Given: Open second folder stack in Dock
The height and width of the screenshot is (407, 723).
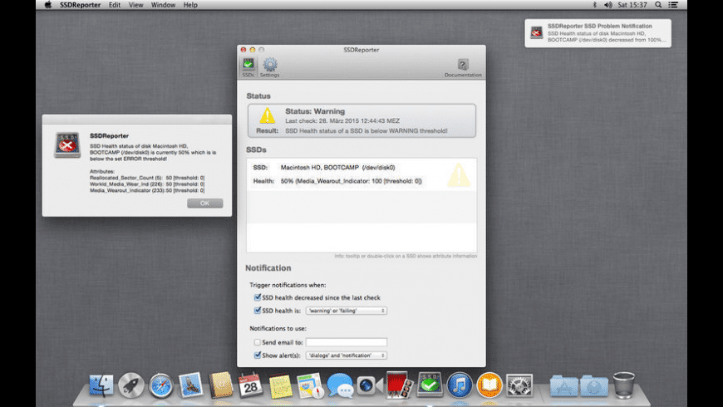Looking at the screenshot, I should pyautogui.click(x=593, y=386).
